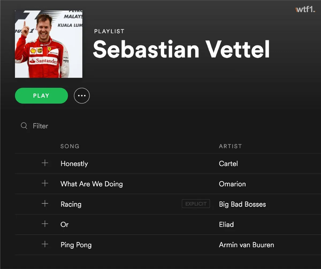321x269 pixels.
Task: Add Ping Pong with the plus icon
Action: 45,244
